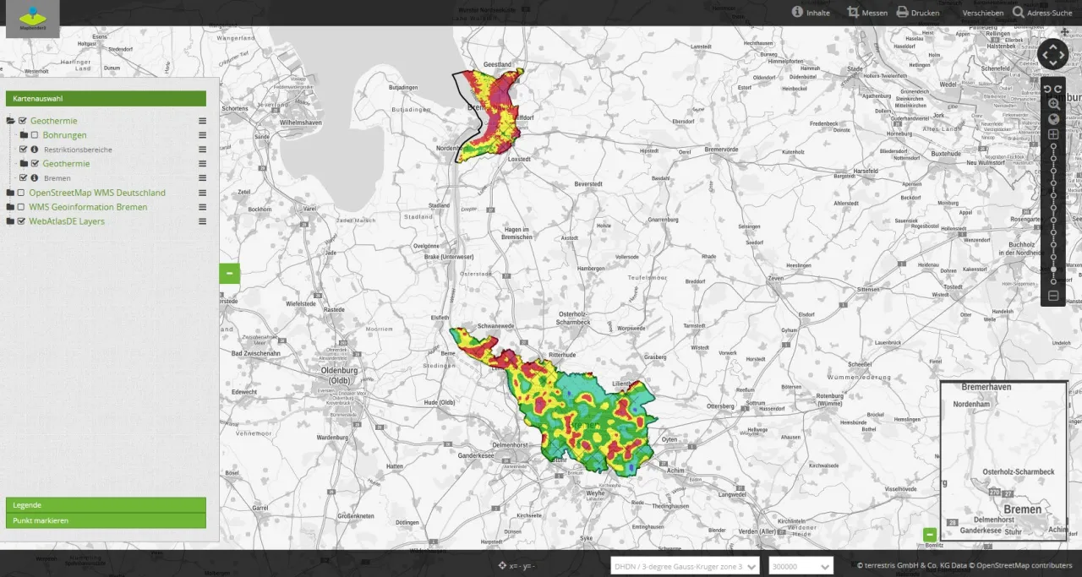Go forward to next map view arrow
This screenshot has width=1082, height=577.
coord(1057,89)
